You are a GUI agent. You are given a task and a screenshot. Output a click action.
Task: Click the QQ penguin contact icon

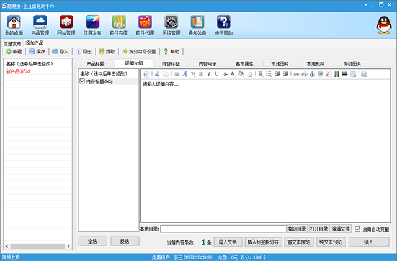tap(384, 25)
